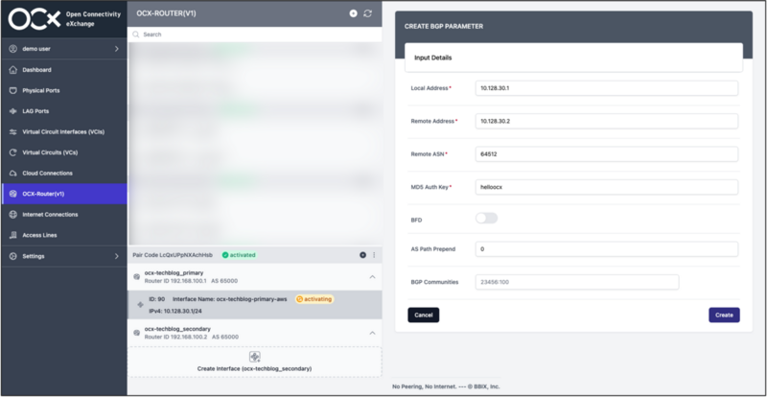Click IPv4: 10.128.30.1/24 text
The width and height of the screenshot is (767, 397).
pyautogui.click(x=174, y=311)
